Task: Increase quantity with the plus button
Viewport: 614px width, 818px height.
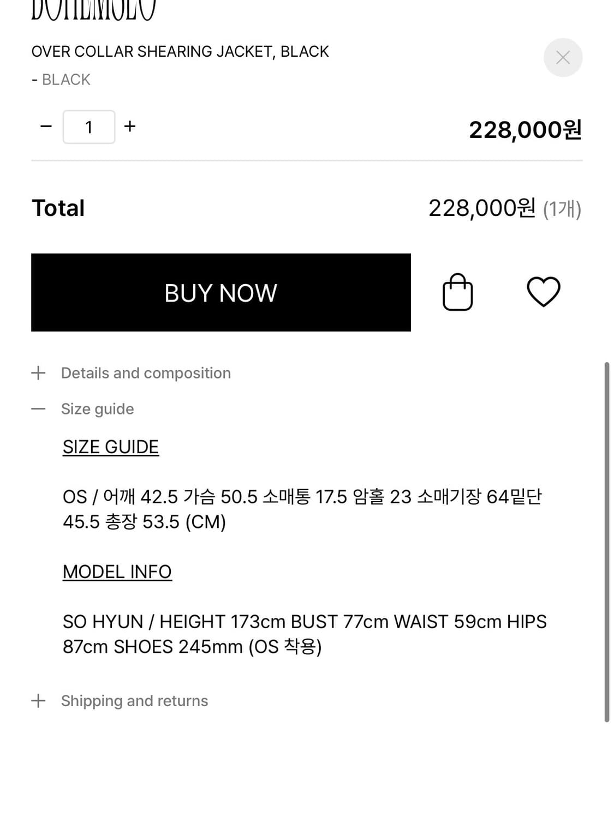Action: click(130, 127)
